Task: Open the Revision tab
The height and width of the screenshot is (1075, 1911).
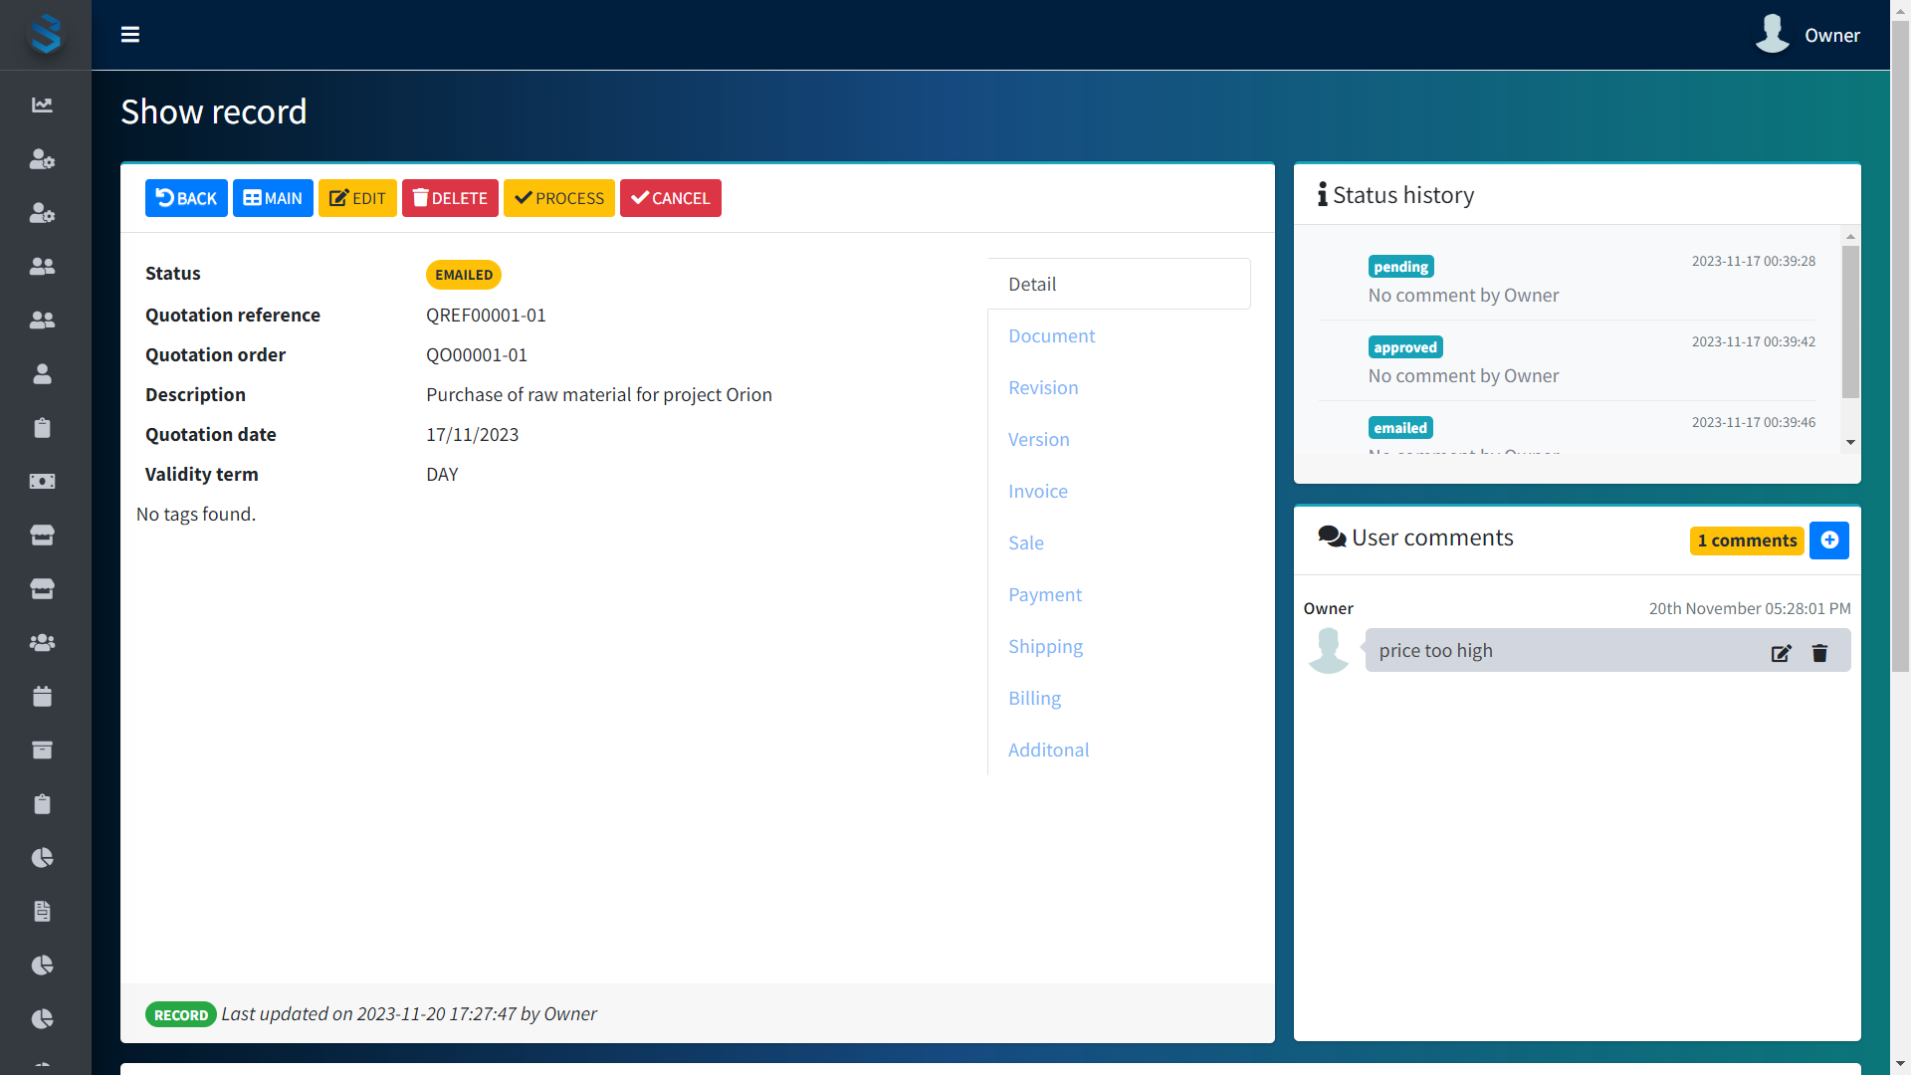Action: pyautogui.click(x=1042, y=388)
